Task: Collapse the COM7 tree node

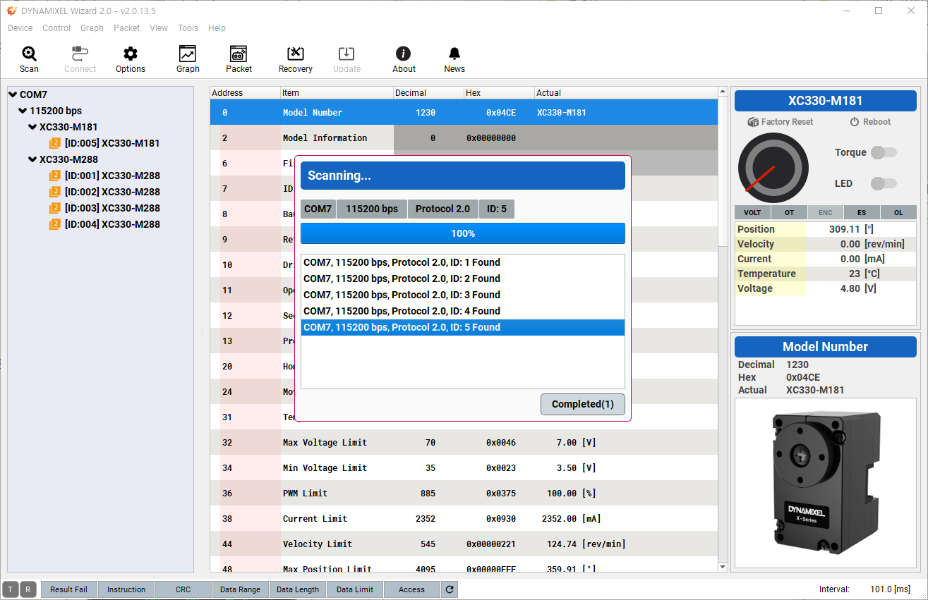Action: coord(13,94)
